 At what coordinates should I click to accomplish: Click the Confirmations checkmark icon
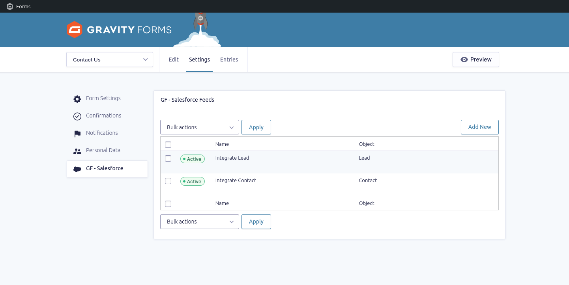77,116
